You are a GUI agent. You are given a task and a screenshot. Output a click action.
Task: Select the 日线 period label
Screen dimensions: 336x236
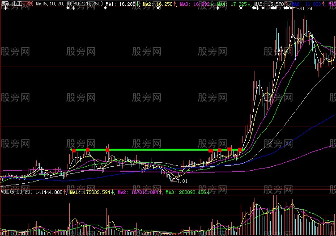pyautogui.click(x=28, y=4)
